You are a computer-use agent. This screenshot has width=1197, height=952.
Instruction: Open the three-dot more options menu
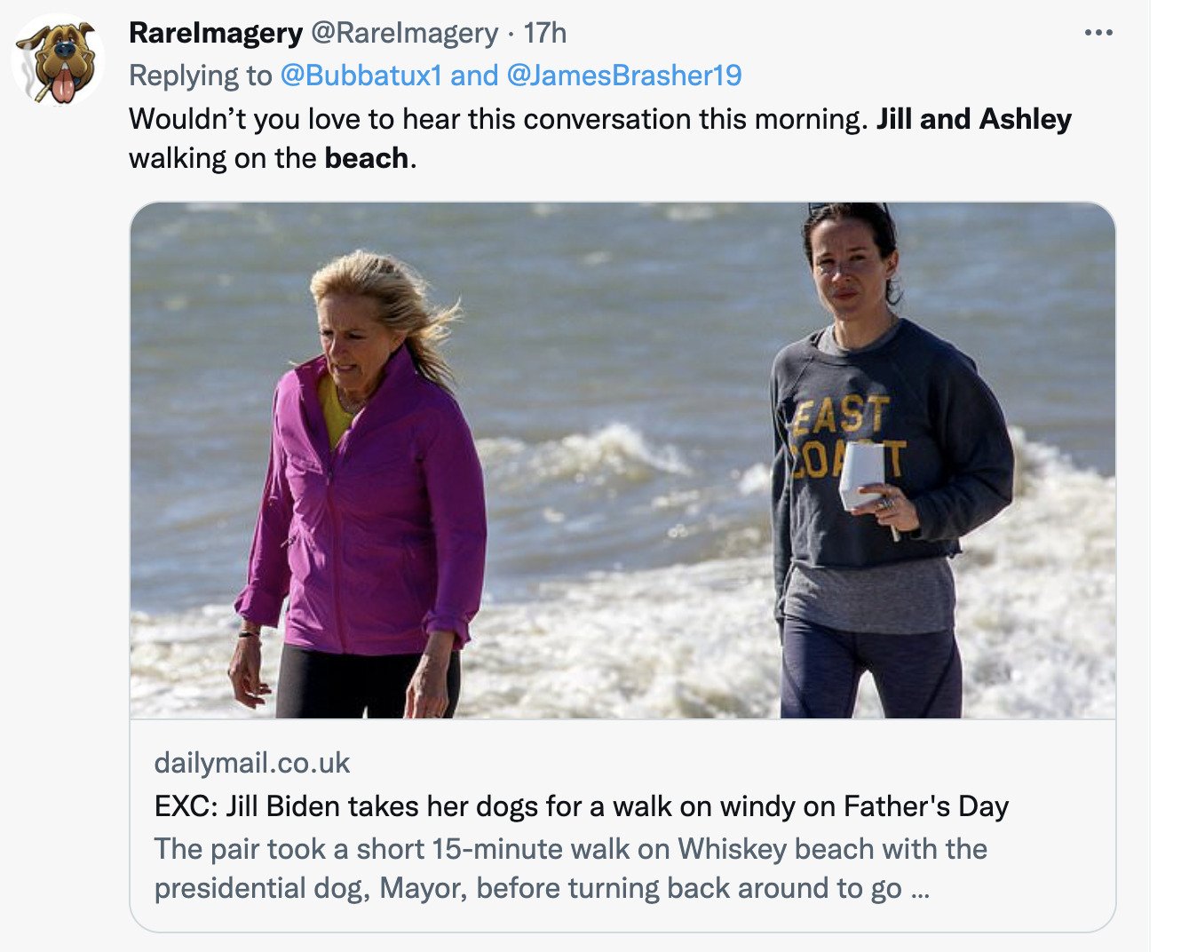(1098, 33)
